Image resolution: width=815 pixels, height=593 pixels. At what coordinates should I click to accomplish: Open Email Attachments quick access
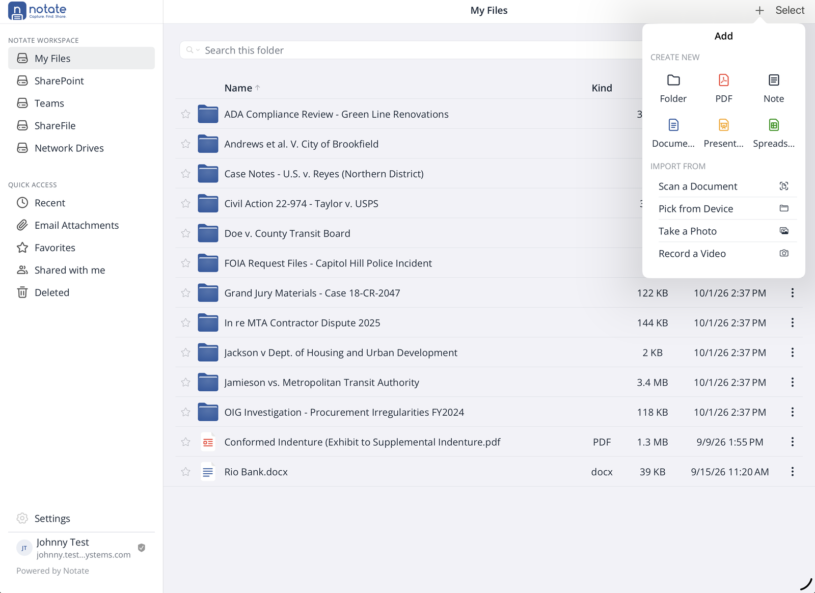(81, 225)
